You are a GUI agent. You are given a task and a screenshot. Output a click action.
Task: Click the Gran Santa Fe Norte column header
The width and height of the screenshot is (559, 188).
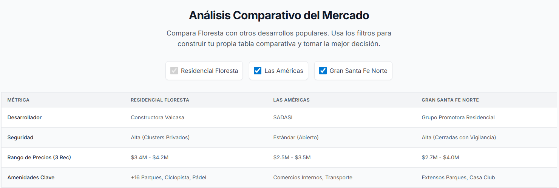click(x=450, y=100)
